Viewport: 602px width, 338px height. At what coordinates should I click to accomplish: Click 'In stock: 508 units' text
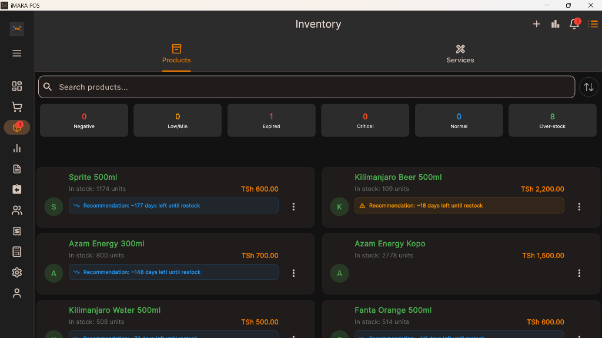pos(96,322)
